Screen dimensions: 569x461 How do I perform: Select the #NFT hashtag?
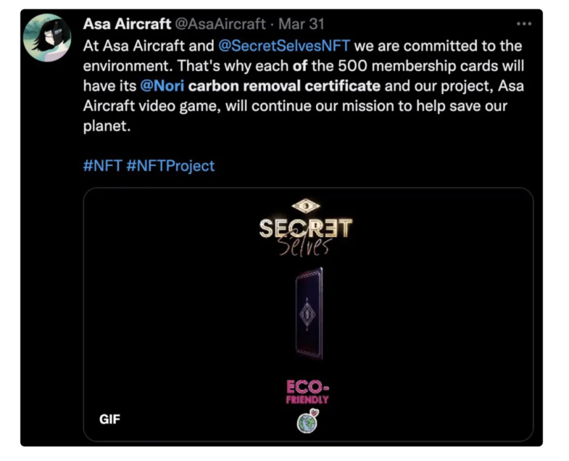click(103, 166)
